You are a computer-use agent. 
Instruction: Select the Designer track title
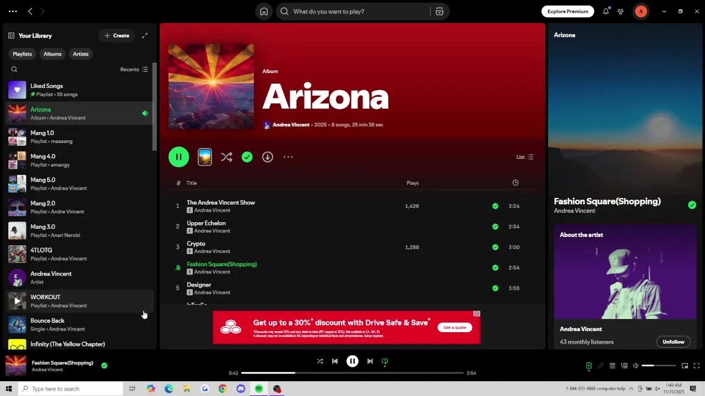pos(199,285)
